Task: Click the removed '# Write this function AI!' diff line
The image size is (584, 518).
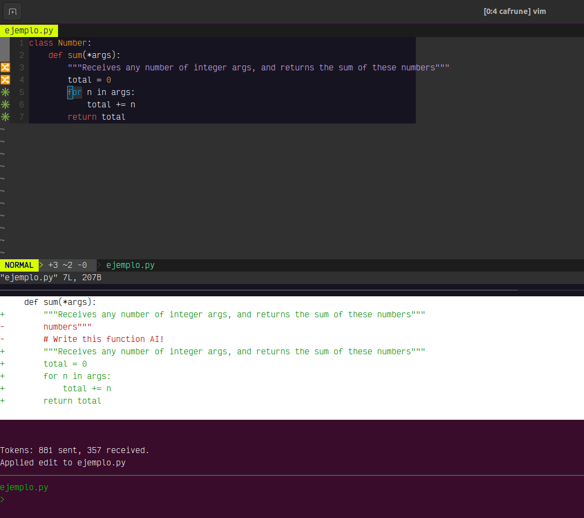Action: [x=103, y=339]
